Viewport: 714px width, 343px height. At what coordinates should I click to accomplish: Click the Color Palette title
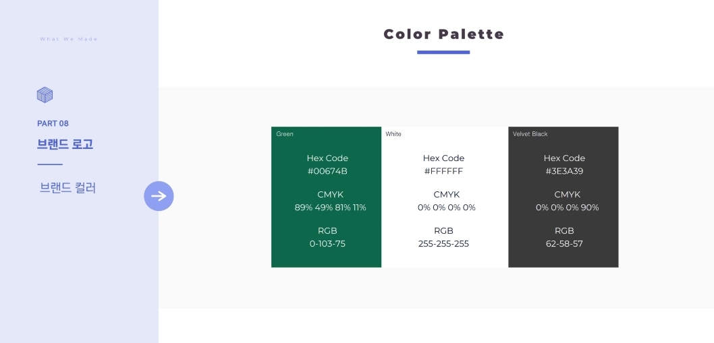coord(443,34)
